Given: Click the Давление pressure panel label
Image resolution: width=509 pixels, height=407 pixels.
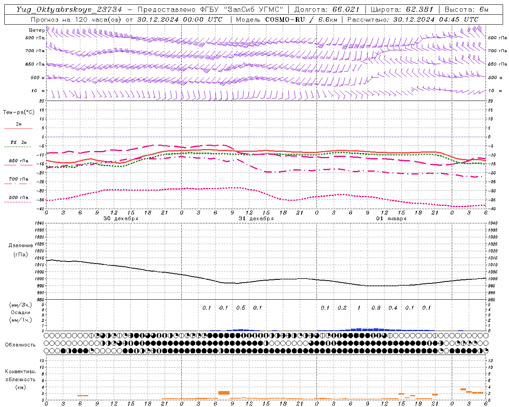Looking at the screenshot, I should pyautogui.click(x=21, y=246).
